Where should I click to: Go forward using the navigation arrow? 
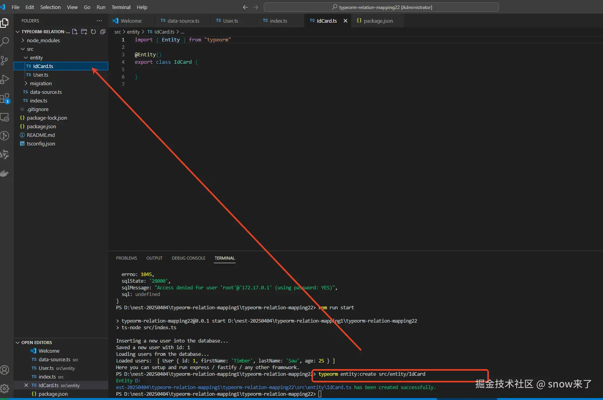256,7
